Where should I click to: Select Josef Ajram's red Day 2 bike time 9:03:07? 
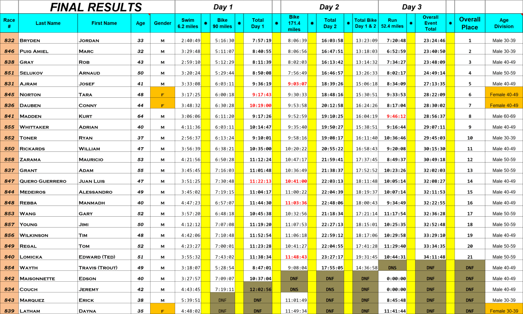(x=297, y=84)
